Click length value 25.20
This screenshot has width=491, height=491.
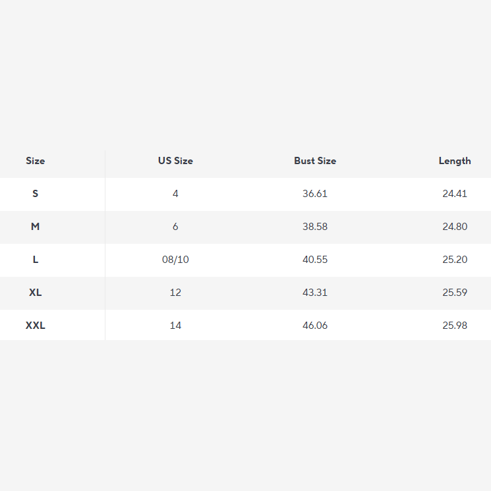[455, 260]
